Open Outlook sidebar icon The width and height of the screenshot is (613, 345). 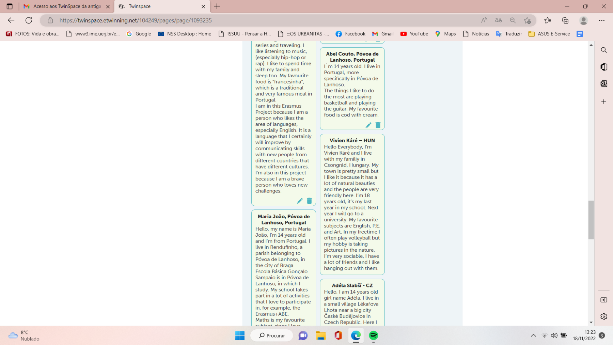[x=604, y=83]
